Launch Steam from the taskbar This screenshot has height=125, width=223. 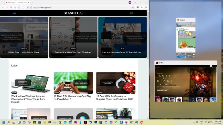click(91, 122)
